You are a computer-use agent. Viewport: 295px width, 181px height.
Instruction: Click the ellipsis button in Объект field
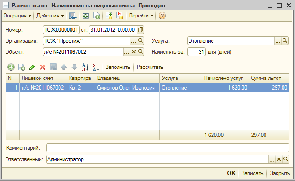click(127, 52)
